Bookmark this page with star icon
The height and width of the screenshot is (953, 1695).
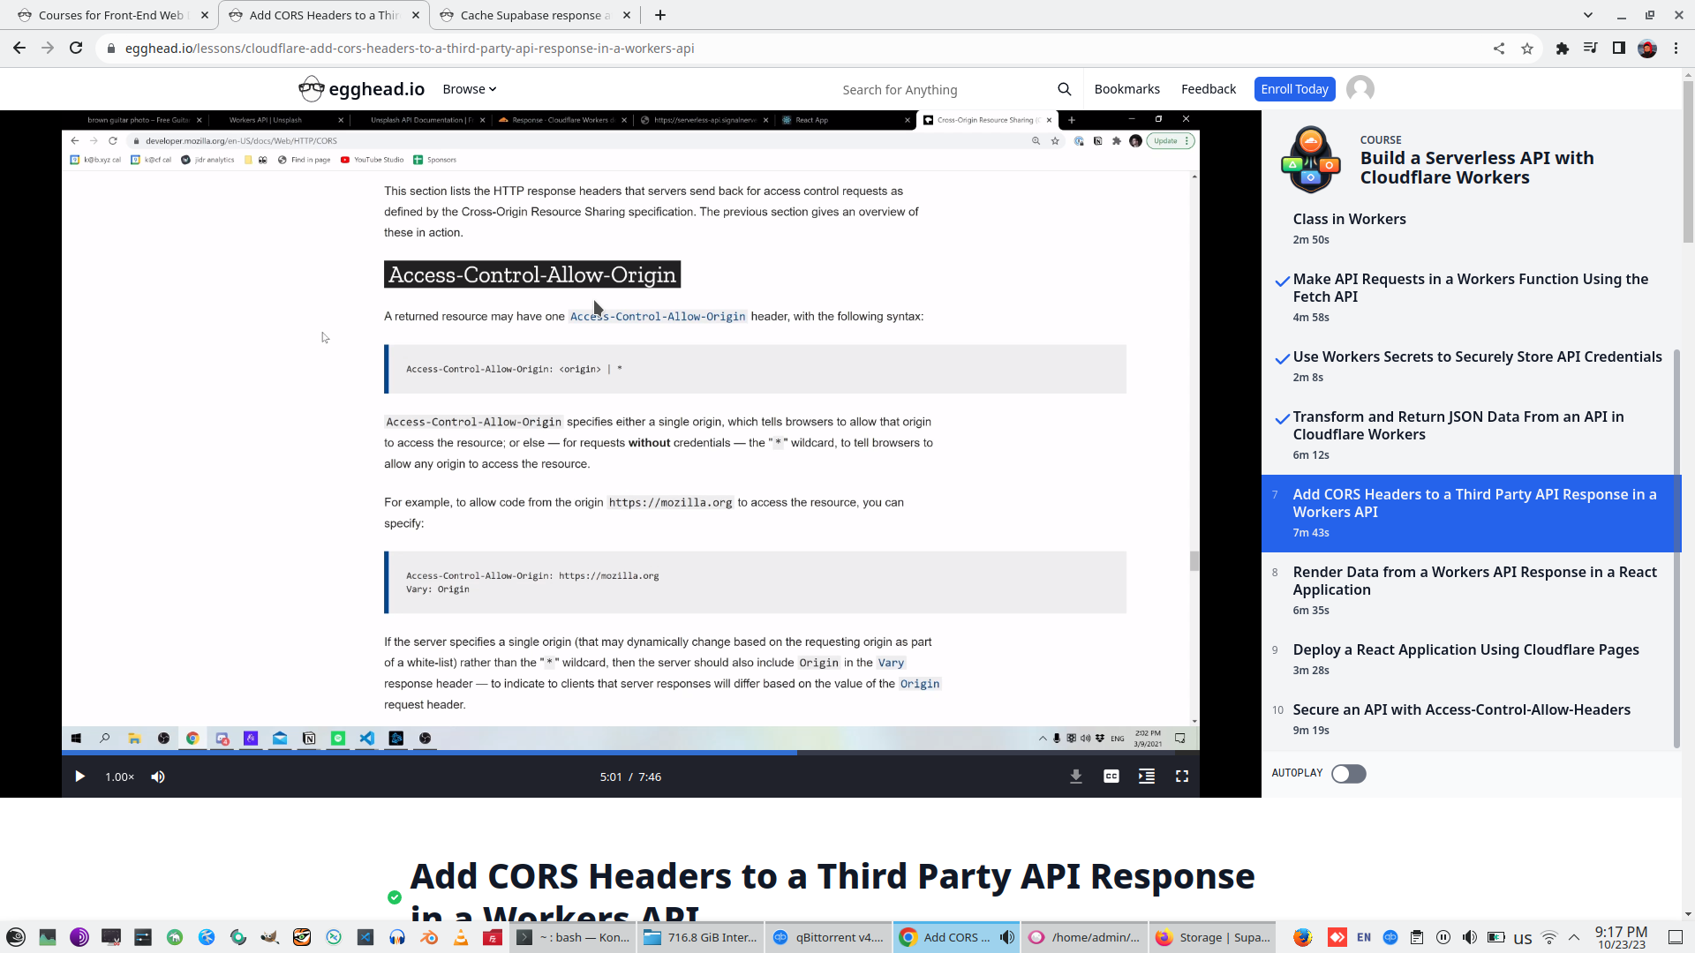[1527, 49]
